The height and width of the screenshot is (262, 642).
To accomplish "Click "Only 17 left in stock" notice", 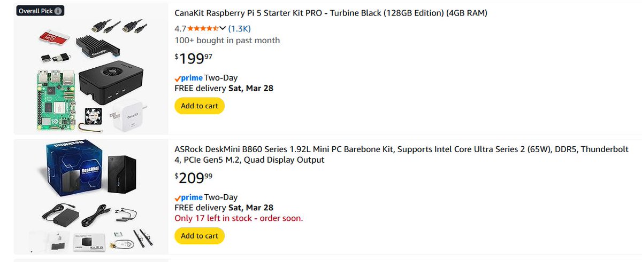I will [239, 218].
